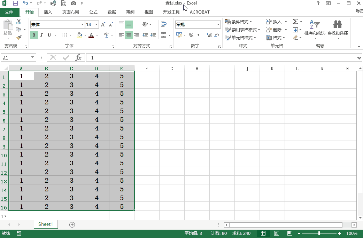Open print preview from quick access toolbar
This screenshot has height=238, width=363.
tap(63, 3)
